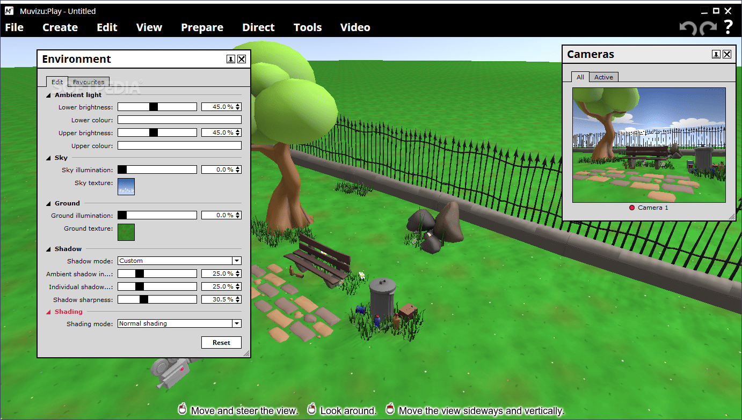Open the Video menu
Screen dimensions: 742x420
click(x=355, y=27)
